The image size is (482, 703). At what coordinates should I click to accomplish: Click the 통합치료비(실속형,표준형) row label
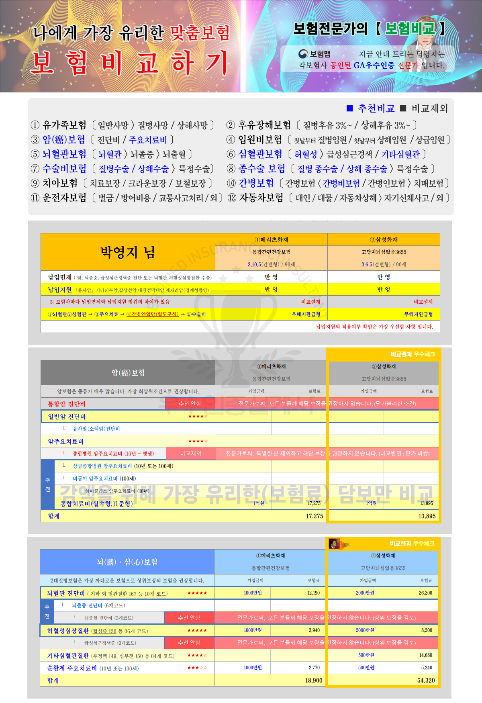96,504
